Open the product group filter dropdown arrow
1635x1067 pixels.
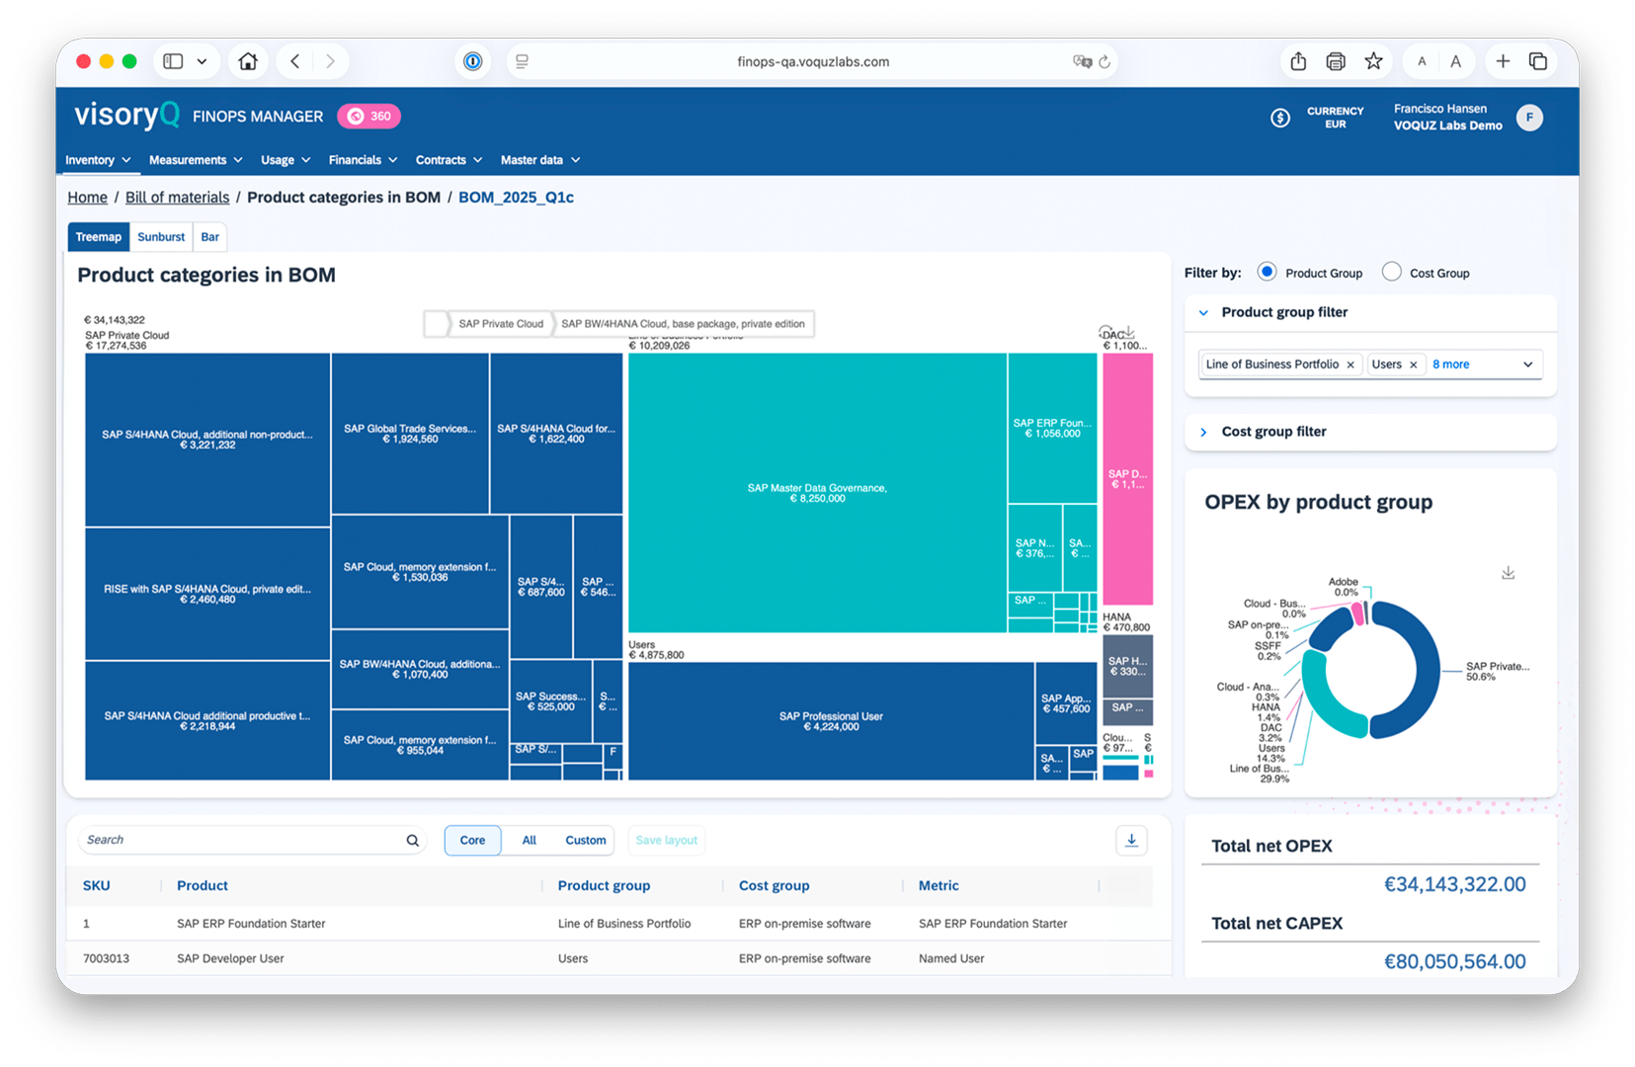(1527, 365)
